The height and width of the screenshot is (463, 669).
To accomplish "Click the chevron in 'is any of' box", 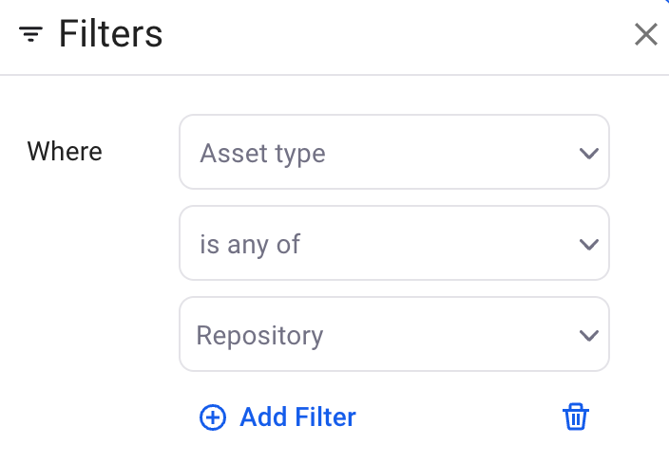I will click(x=588, y=244).
